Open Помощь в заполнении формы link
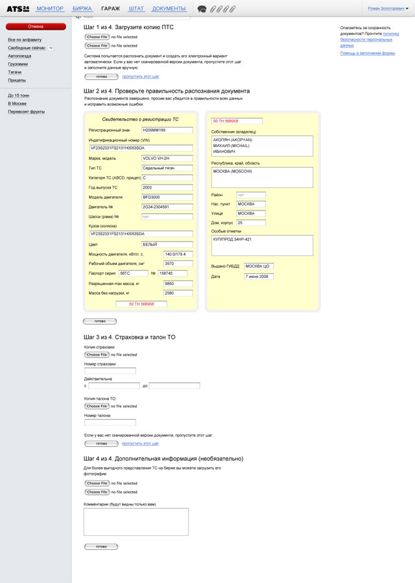This screenshot has height=583, width=415. tap(368, 53)
